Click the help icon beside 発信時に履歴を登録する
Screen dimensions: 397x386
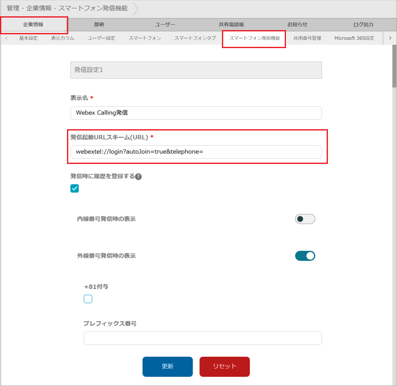point(139,176)
